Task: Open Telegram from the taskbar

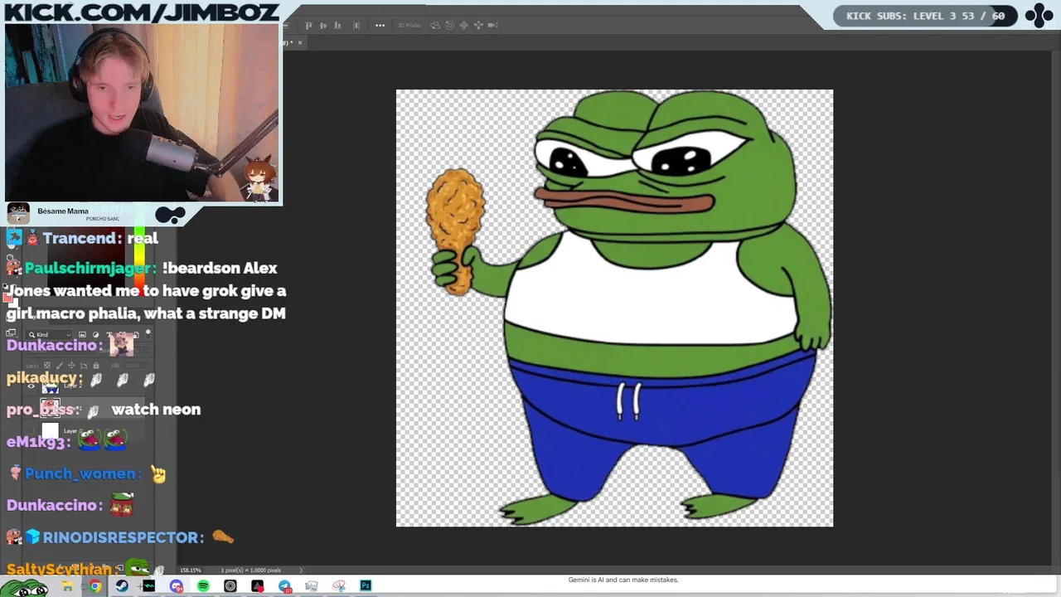Action: (x=285, y=586)
